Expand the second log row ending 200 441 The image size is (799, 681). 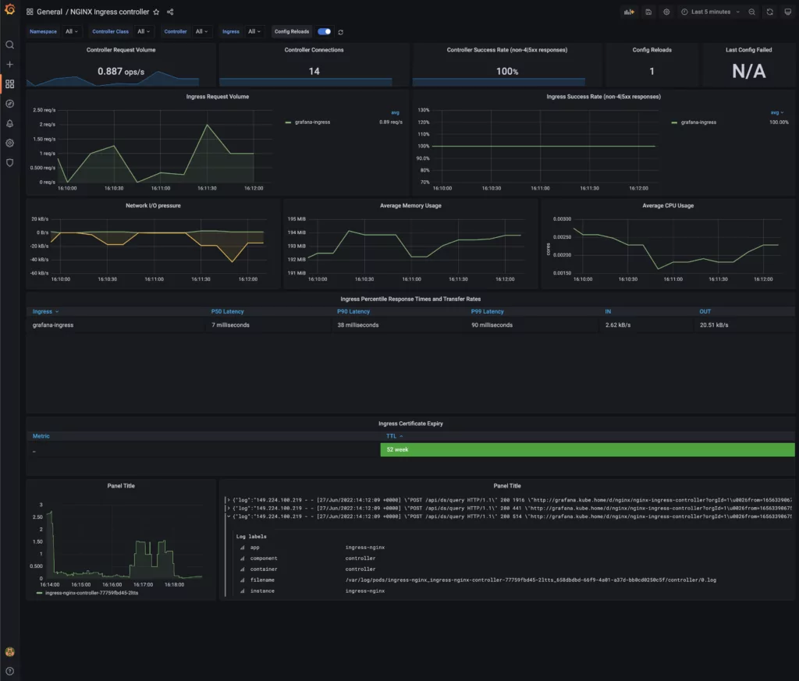pos(229,509)
